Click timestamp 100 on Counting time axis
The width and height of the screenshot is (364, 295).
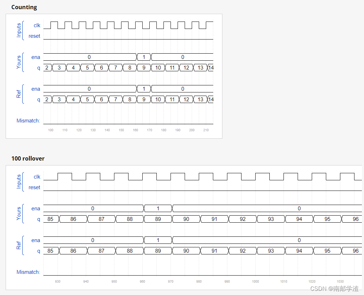tap(50, 130)
